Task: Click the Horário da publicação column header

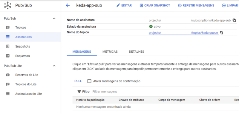Action: click(91, 100)
